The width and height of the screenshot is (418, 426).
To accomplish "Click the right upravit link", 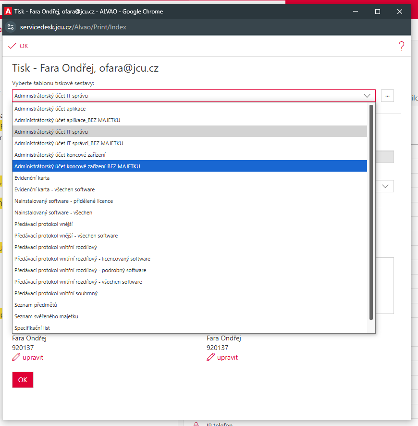I will click(227, 357).
